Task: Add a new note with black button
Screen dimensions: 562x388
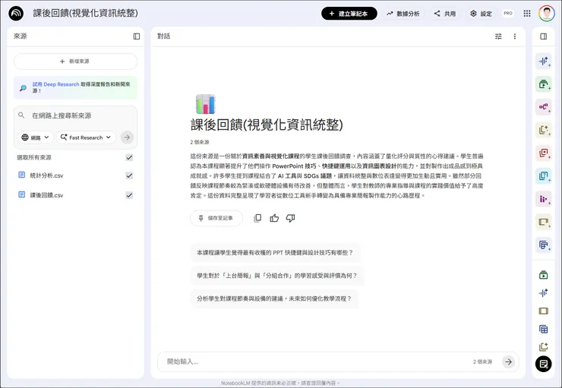Action: (543, 364)
